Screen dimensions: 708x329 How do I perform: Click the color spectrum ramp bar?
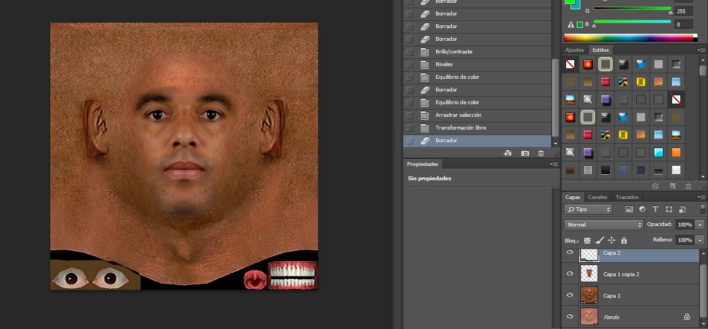tap(630, 37)
